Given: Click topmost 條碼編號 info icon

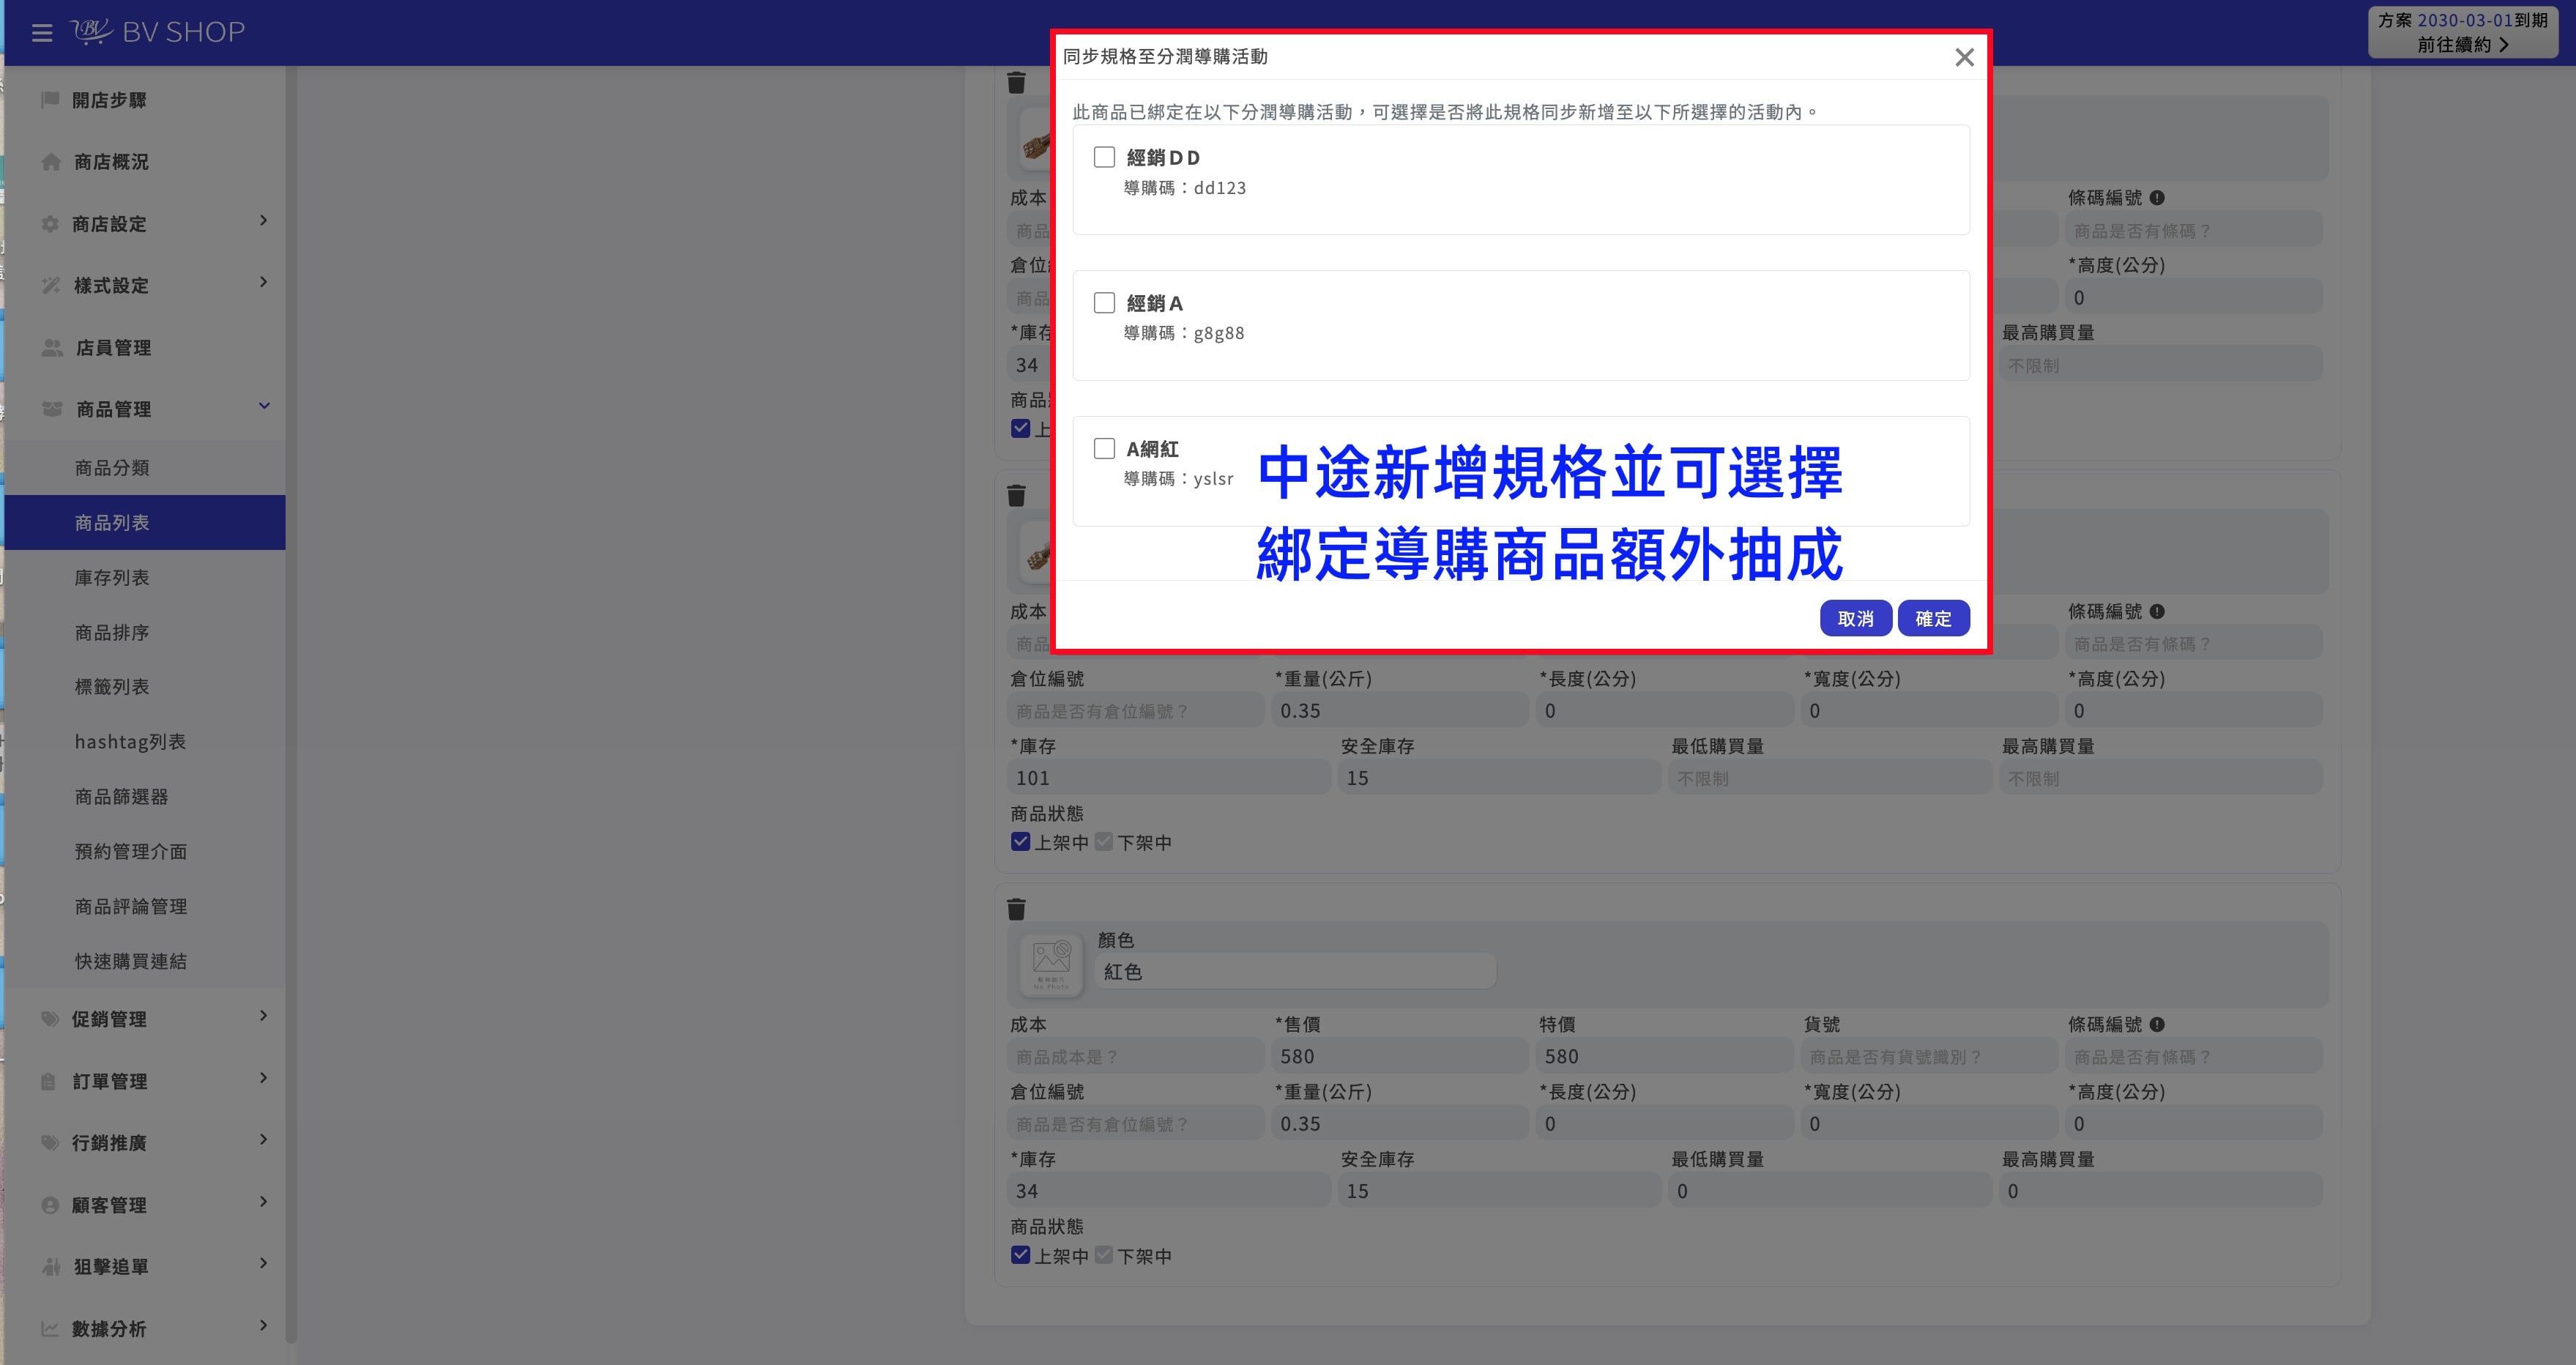Looking at the screenshot, I should (2157, 198).
